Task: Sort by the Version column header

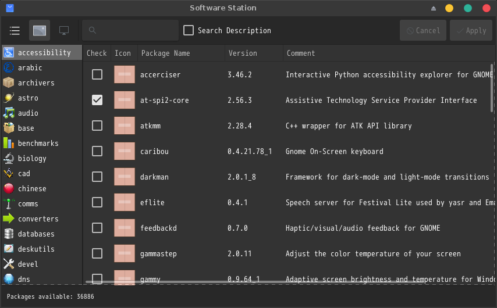Action: (x=254, y=53)
